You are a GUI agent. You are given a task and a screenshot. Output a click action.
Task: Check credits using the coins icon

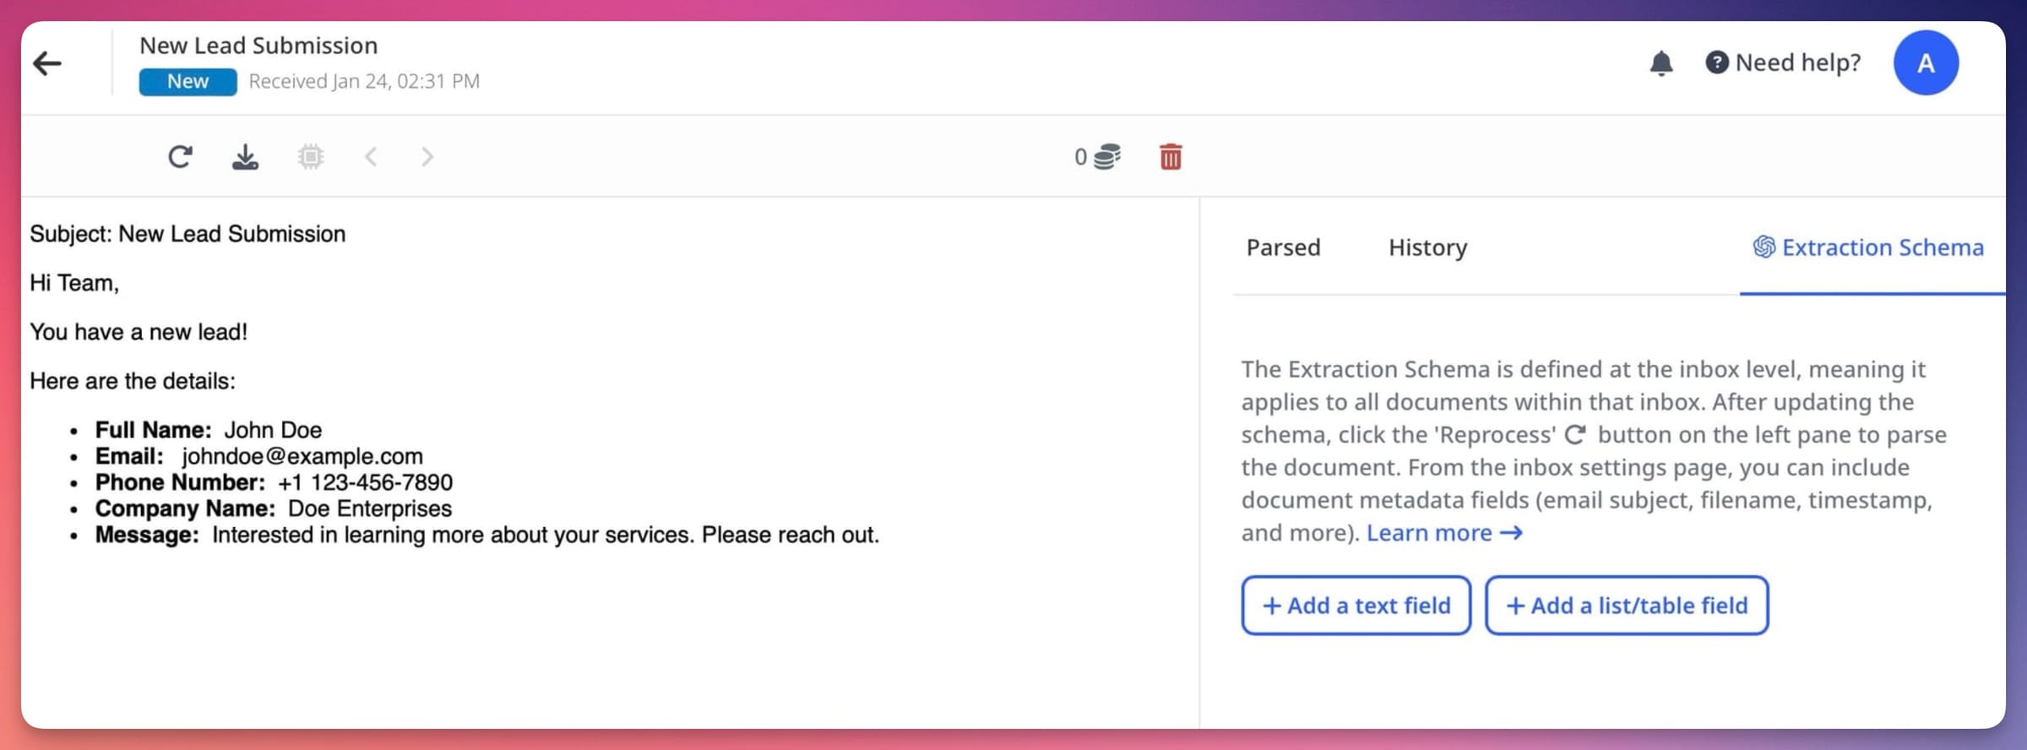(1105, 156)
